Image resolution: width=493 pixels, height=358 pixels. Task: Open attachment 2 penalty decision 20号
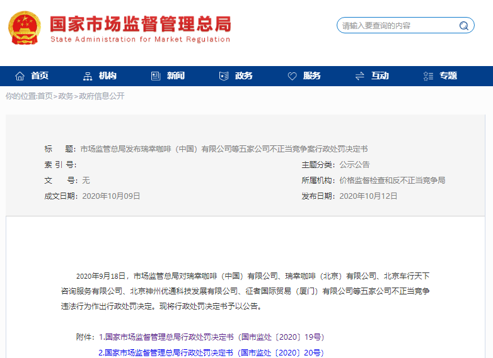[x=211, y=353]
